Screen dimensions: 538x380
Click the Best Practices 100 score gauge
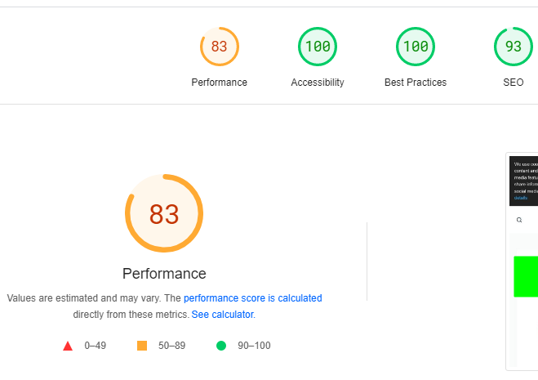click(416, 47)
